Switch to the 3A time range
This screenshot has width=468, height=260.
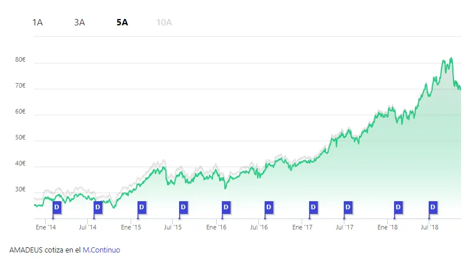pos(80,22)
